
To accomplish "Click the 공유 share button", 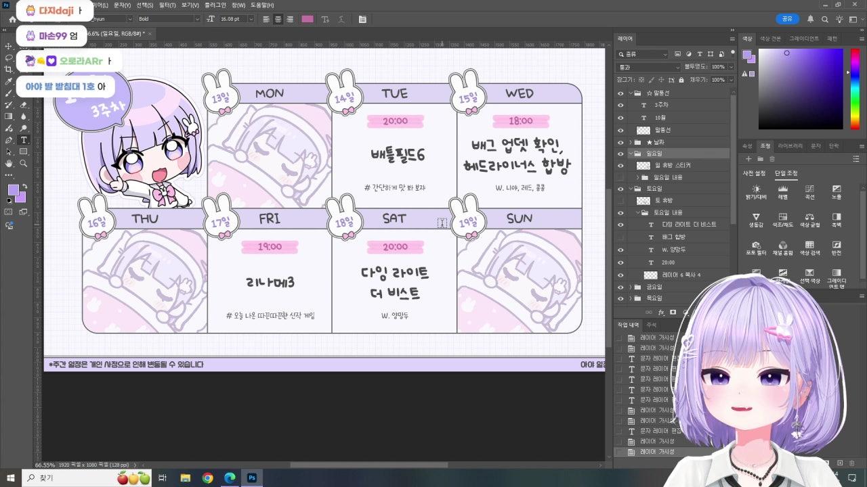I will pyautogui.click(x=787, y=19).
